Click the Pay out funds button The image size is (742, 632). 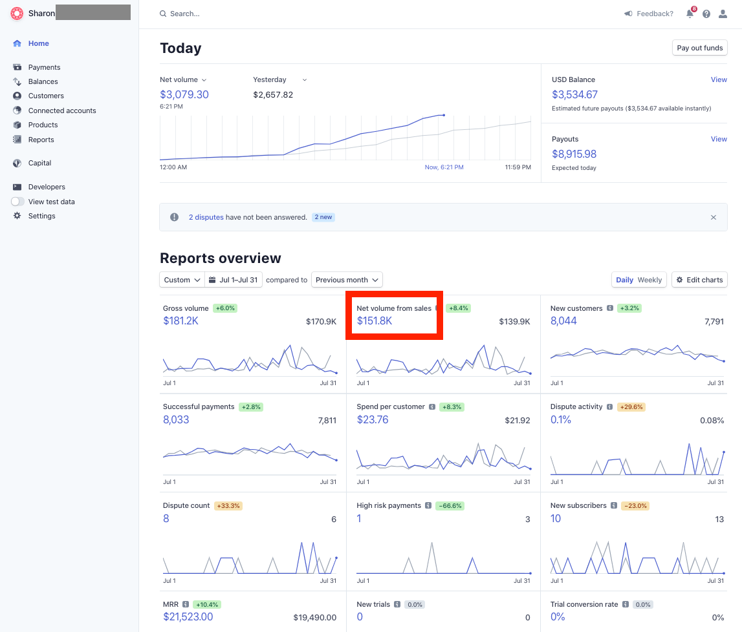pos(699,48)
